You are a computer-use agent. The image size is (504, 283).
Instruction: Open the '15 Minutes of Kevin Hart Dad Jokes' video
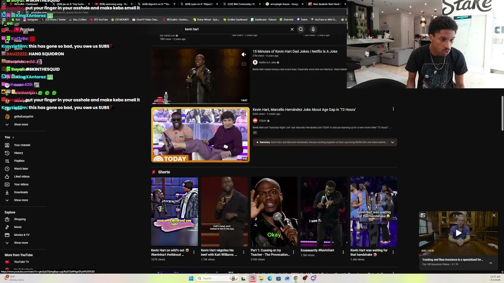295,51
